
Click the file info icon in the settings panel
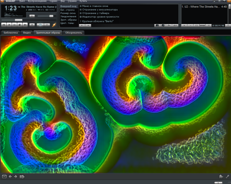tap(157, 26)
